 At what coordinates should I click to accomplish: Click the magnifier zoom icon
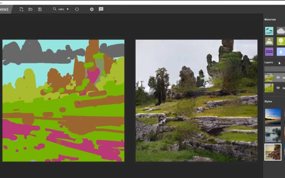tap(55, 9)
